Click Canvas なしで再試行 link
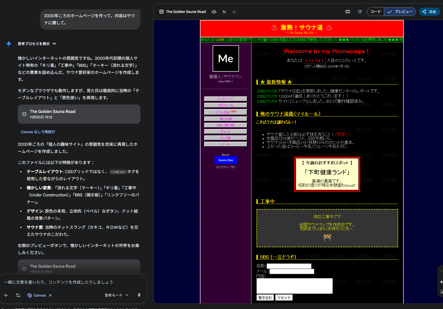Viewport: 443px width, 309px height. [x=38, y=132]
